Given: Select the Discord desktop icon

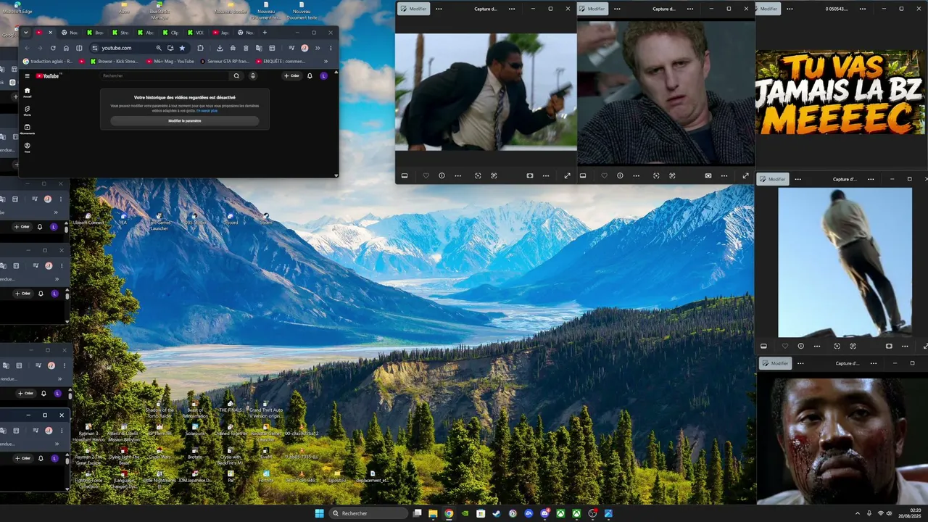Looking at the screenshot, I should (x=231, y=218).
